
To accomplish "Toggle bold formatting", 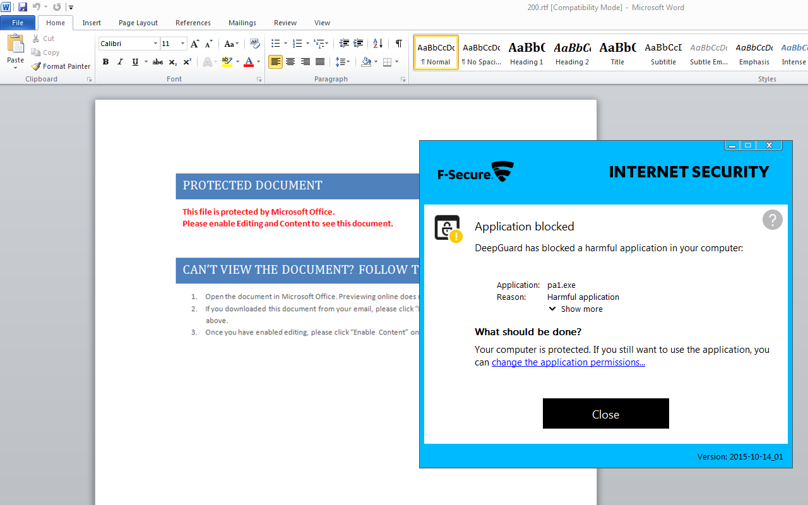I will 105,62.
